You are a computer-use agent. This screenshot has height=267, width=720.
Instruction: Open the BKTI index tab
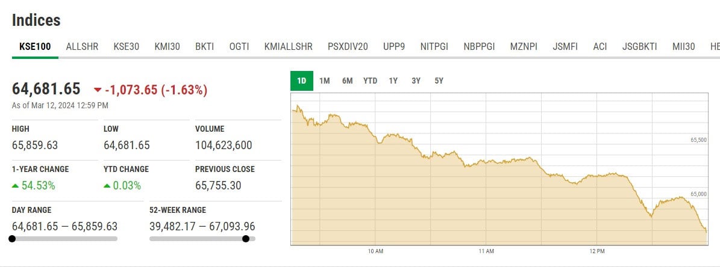coord(205,46)
